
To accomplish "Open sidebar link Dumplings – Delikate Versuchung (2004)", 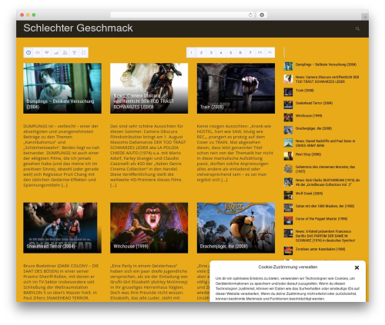I will click(326, 65).
